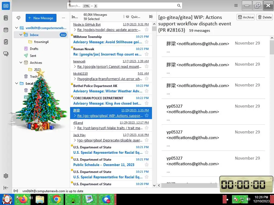Star the r01and rust-lang message
Viewport: 274px width, 205px height.
tap(147, 128)
